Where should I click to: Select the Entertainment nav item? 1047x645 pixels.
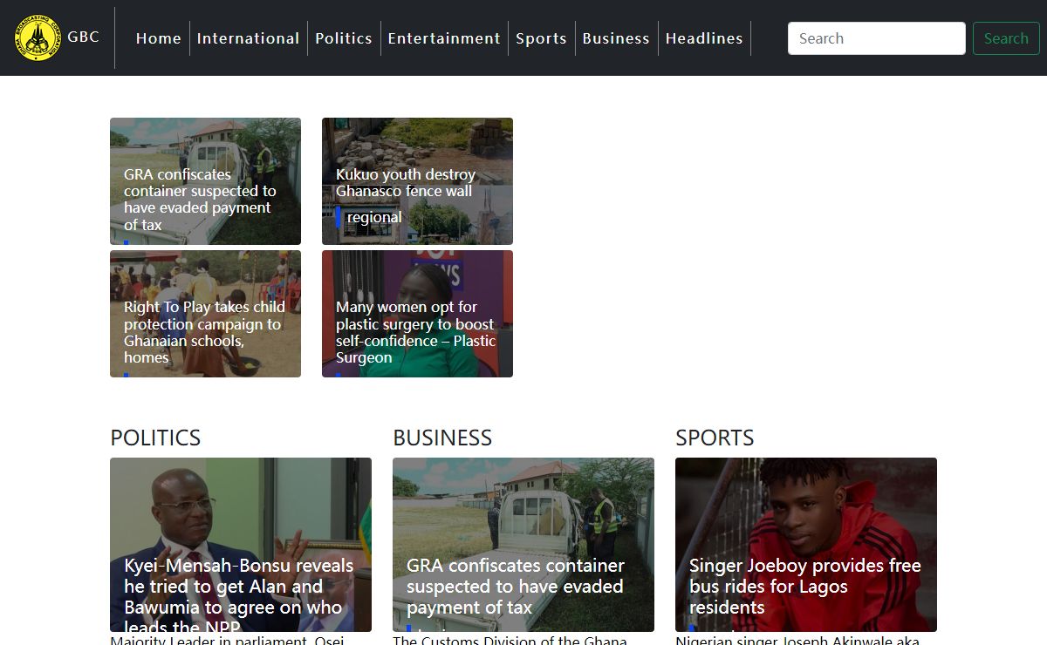pyautogui.click(x=444, y=38)
